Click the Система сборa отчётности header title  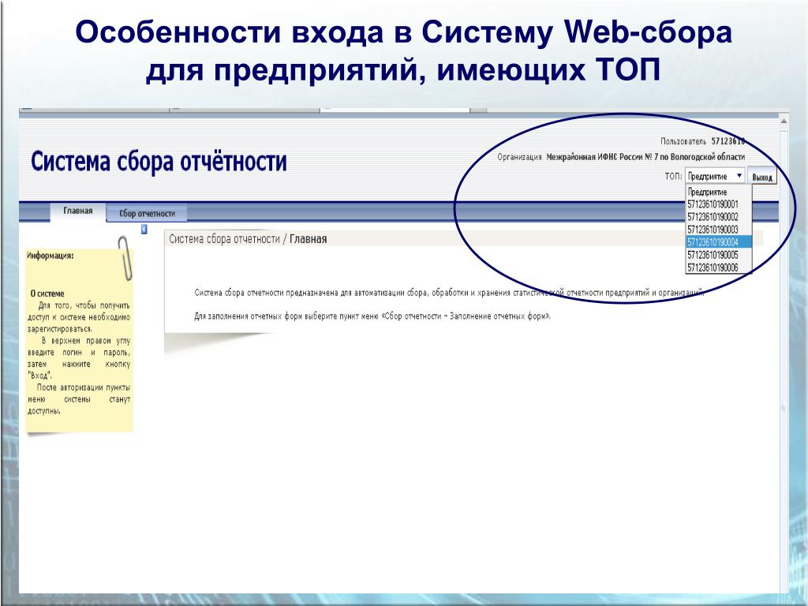[x=159, y=161]
